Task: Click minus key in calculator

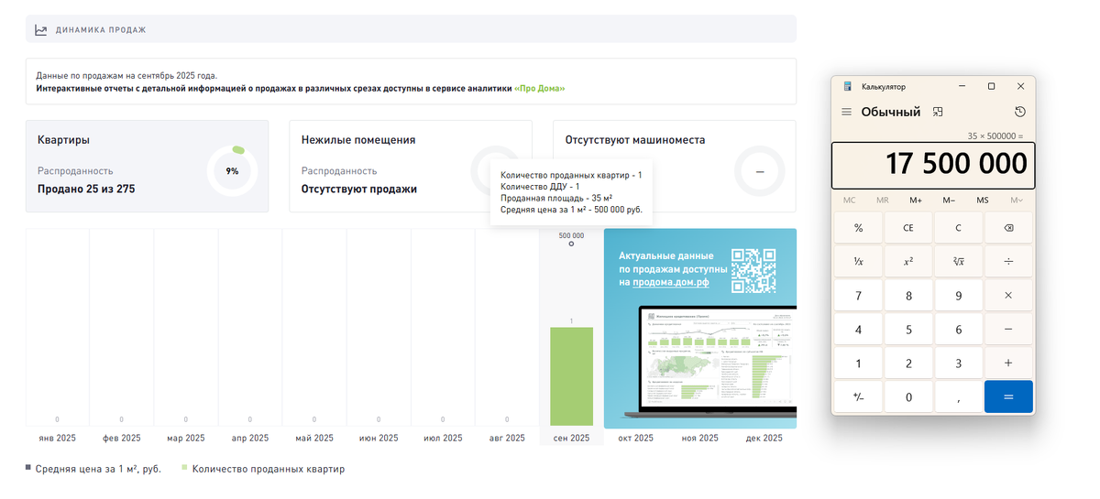Action: [1008, 330]
